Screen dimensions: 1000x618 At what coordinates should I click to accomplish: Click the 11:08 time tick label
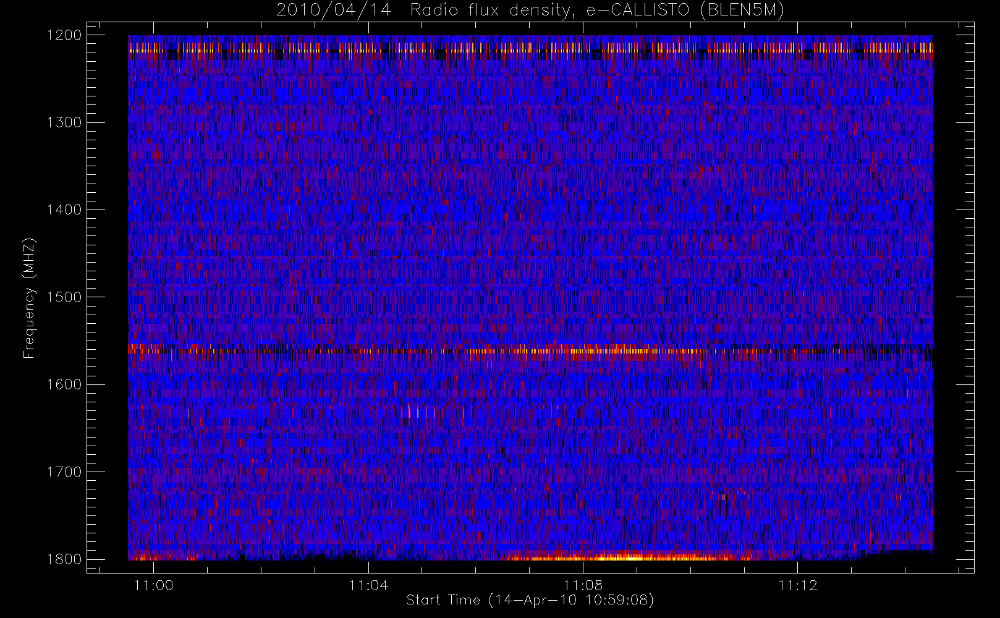[583, 585]
